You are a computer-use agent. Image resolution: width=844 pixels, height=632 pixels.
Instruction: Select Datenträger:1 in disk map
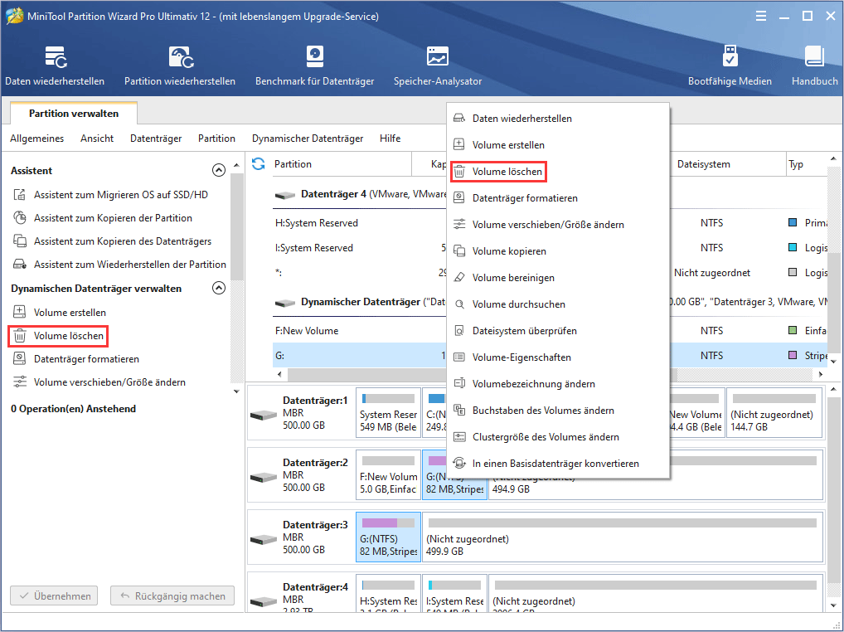pos(302,413)
